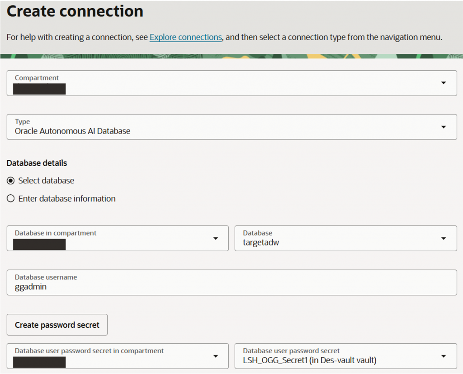Click the Database details section heading
Screen dimensions: 463x374
(37, 163)
